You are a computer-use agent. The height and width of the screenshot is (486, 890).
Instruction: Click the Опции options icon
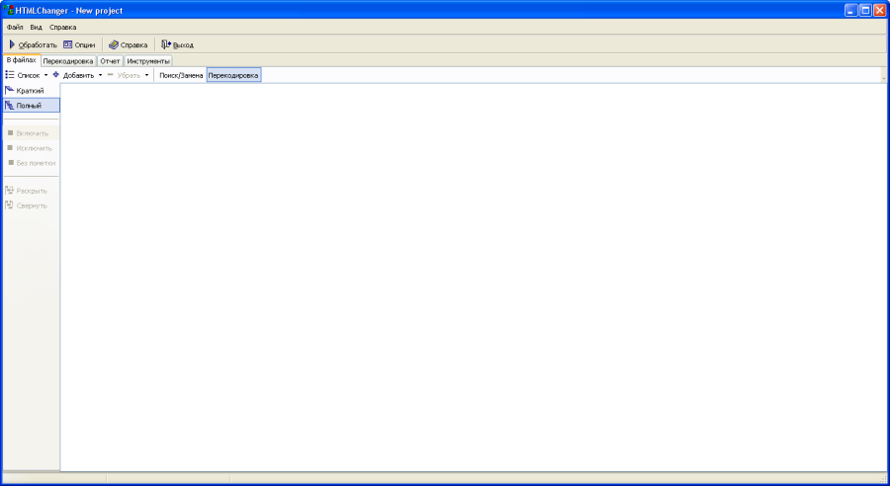[x=68, y=44]
